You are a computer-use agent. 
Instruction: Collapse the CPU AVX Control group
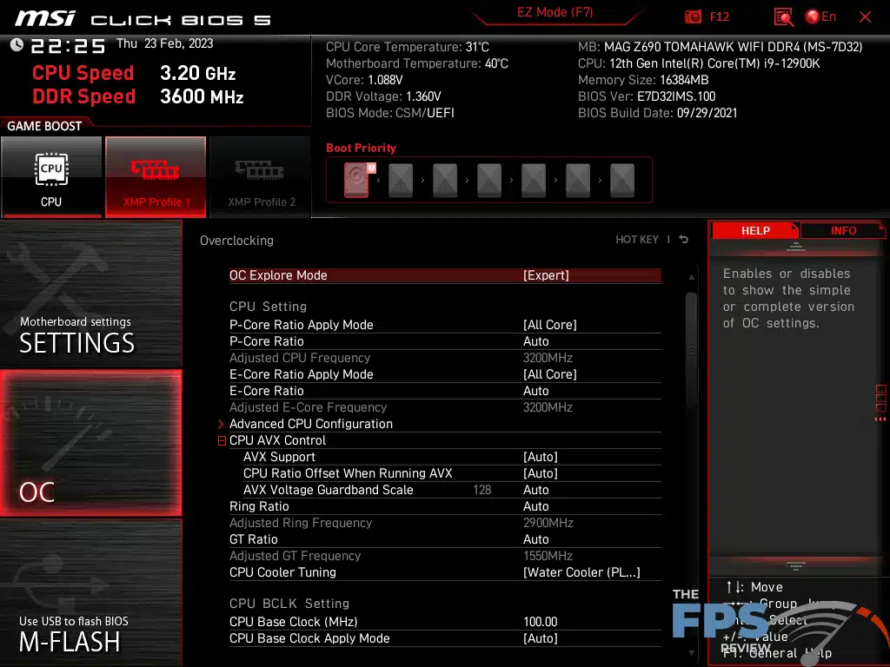(222, 440)
